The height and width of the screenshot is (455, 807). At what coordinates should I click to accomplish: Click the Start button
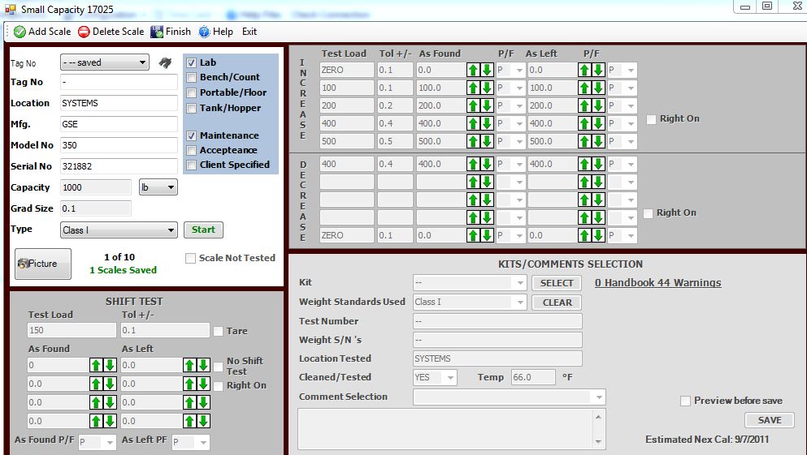(203, 230)
